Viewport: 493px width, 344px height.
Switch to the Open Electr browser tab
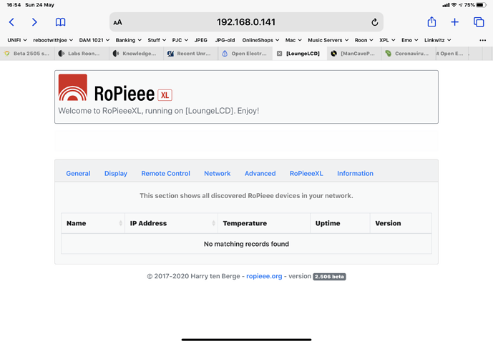pyautogui.click(x=245, y=54)
